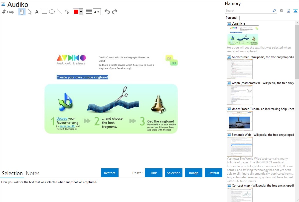Pick the ellipse shape tool
This screenshot has width=299, height=202.
click(x=52, y=12)
